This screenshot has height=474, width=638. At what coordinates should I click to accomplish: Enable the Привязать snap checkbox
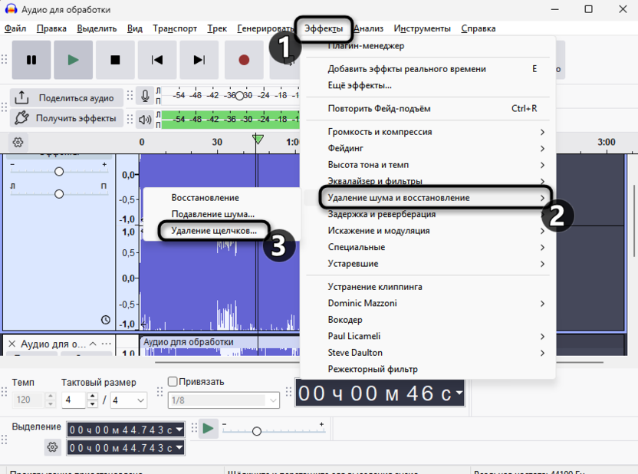[173, 382]
